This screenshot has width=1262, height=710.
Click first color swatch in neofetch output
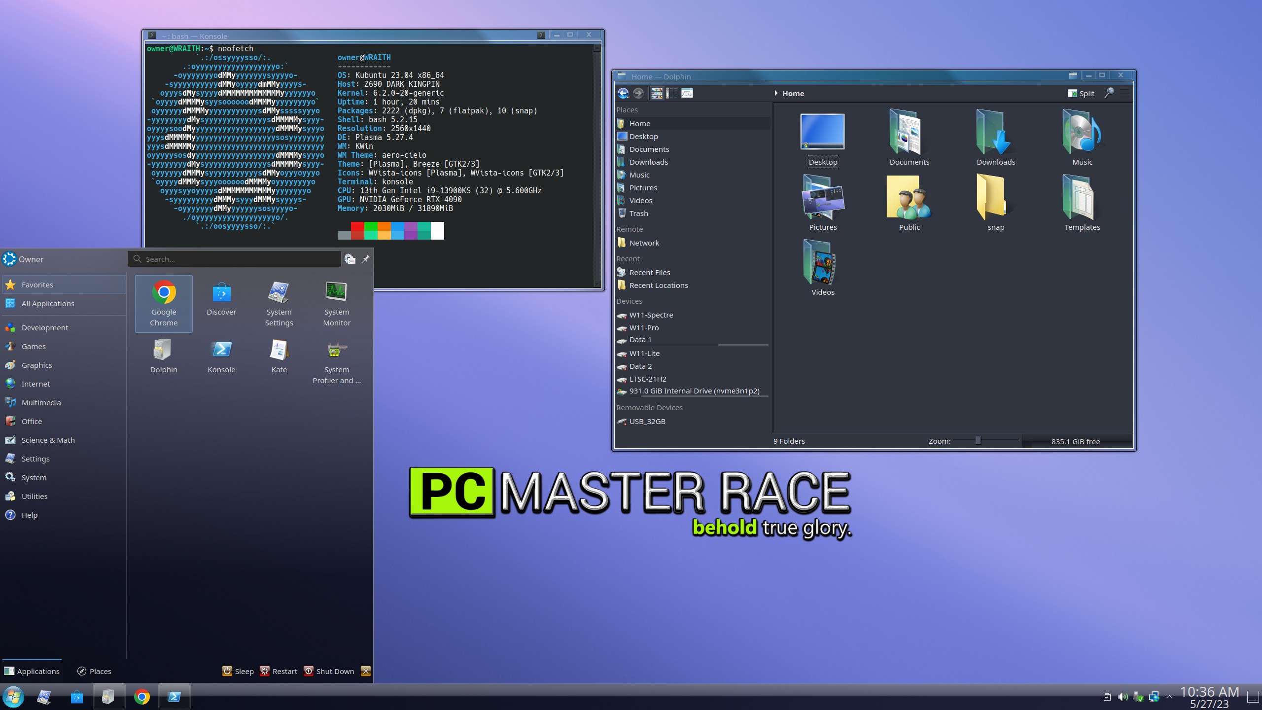click(x=344, y=229)
